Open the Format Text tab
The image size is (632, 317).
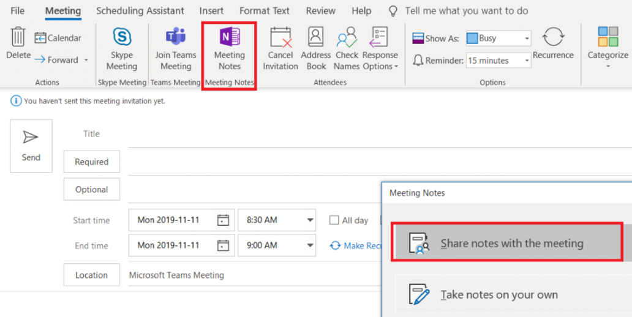pos(265,11)
